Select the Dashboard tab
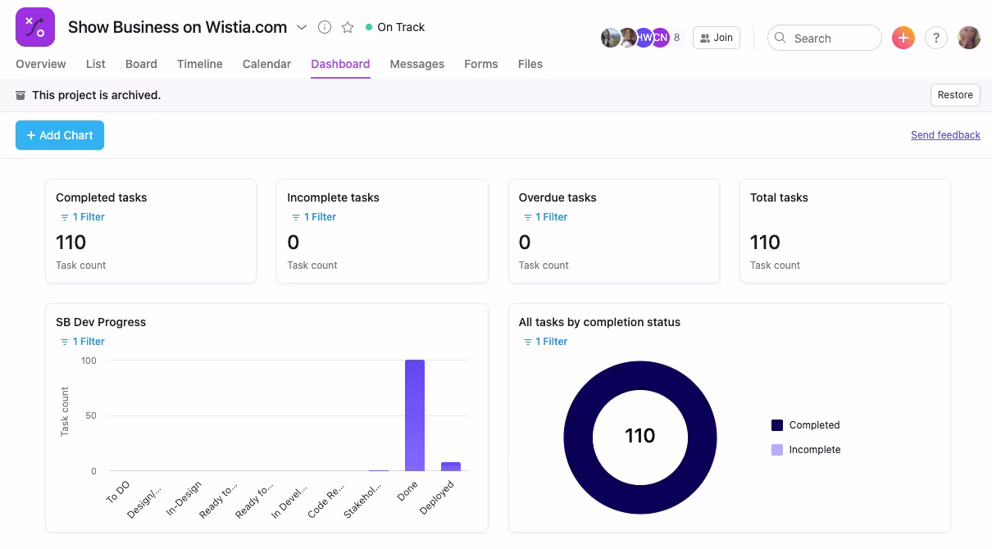The image size is (992, 549). (x=340, y=64)
